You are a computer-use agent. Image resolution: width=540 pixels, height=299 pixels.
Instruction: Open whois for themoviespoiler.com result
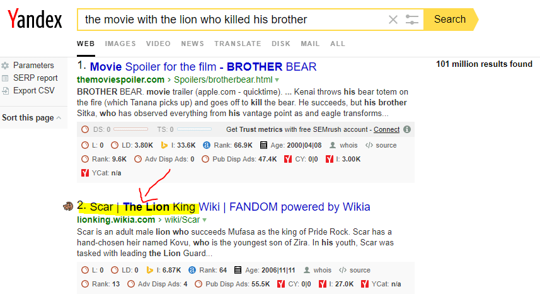tap(348, 145)
